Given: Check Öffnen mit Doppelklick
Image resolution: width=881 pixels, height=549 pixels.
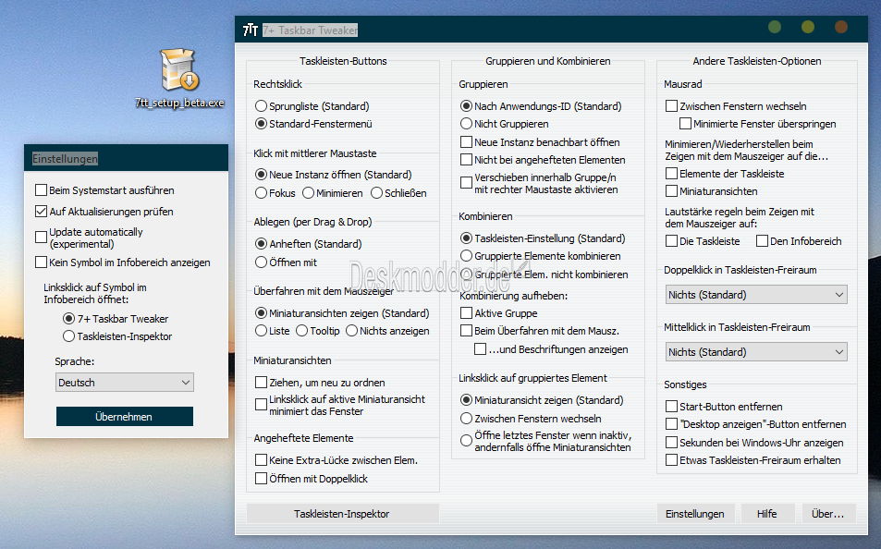Looking at the screenshot, I should pyautogui.click(x=261, y=478).
